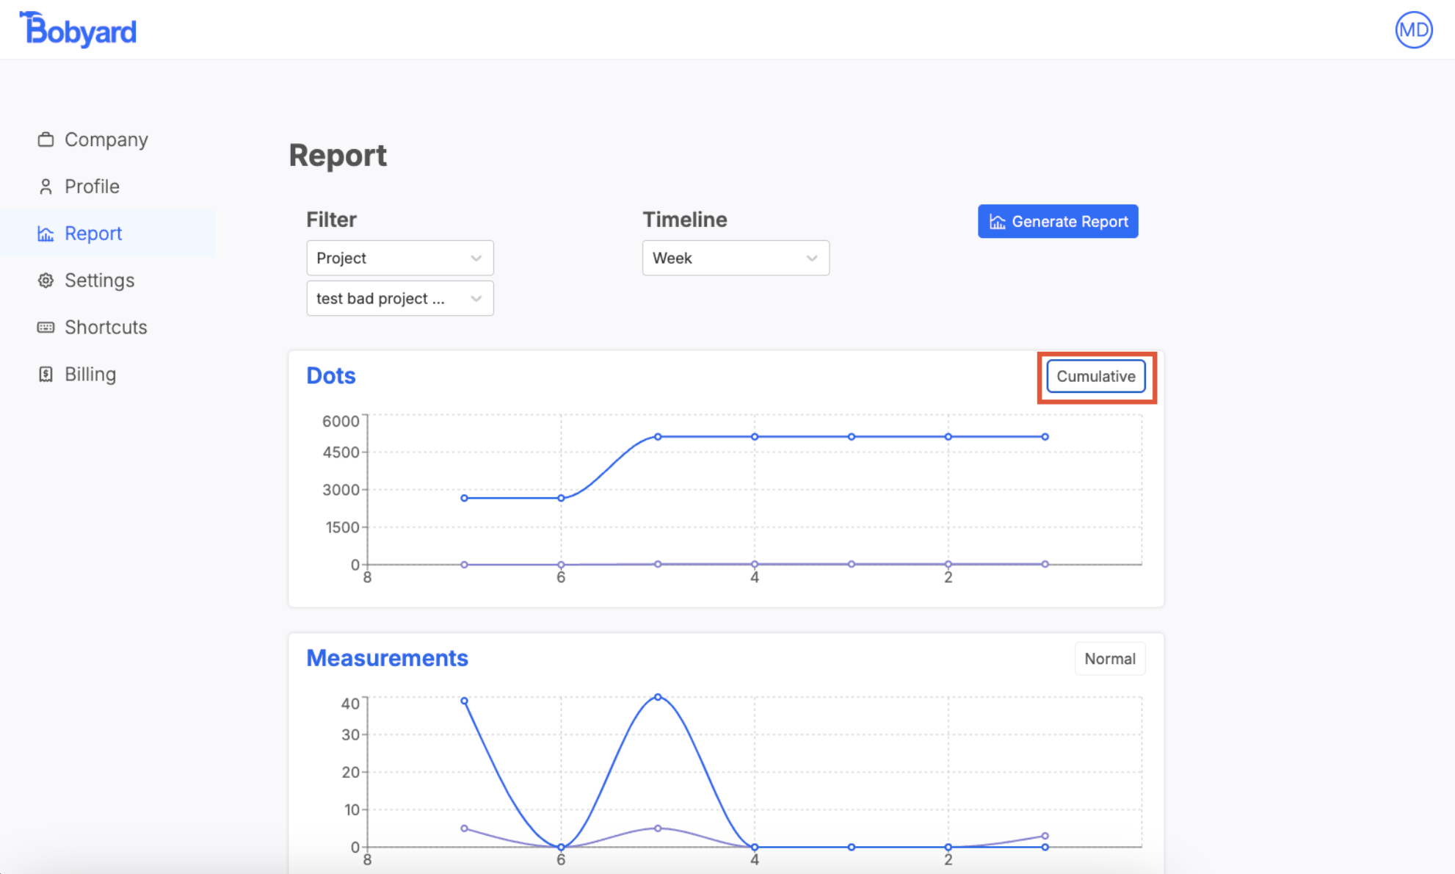Open the Week timeline dropdown
The height and width of the screenshot is (874, 1455).
coord(735,258)
